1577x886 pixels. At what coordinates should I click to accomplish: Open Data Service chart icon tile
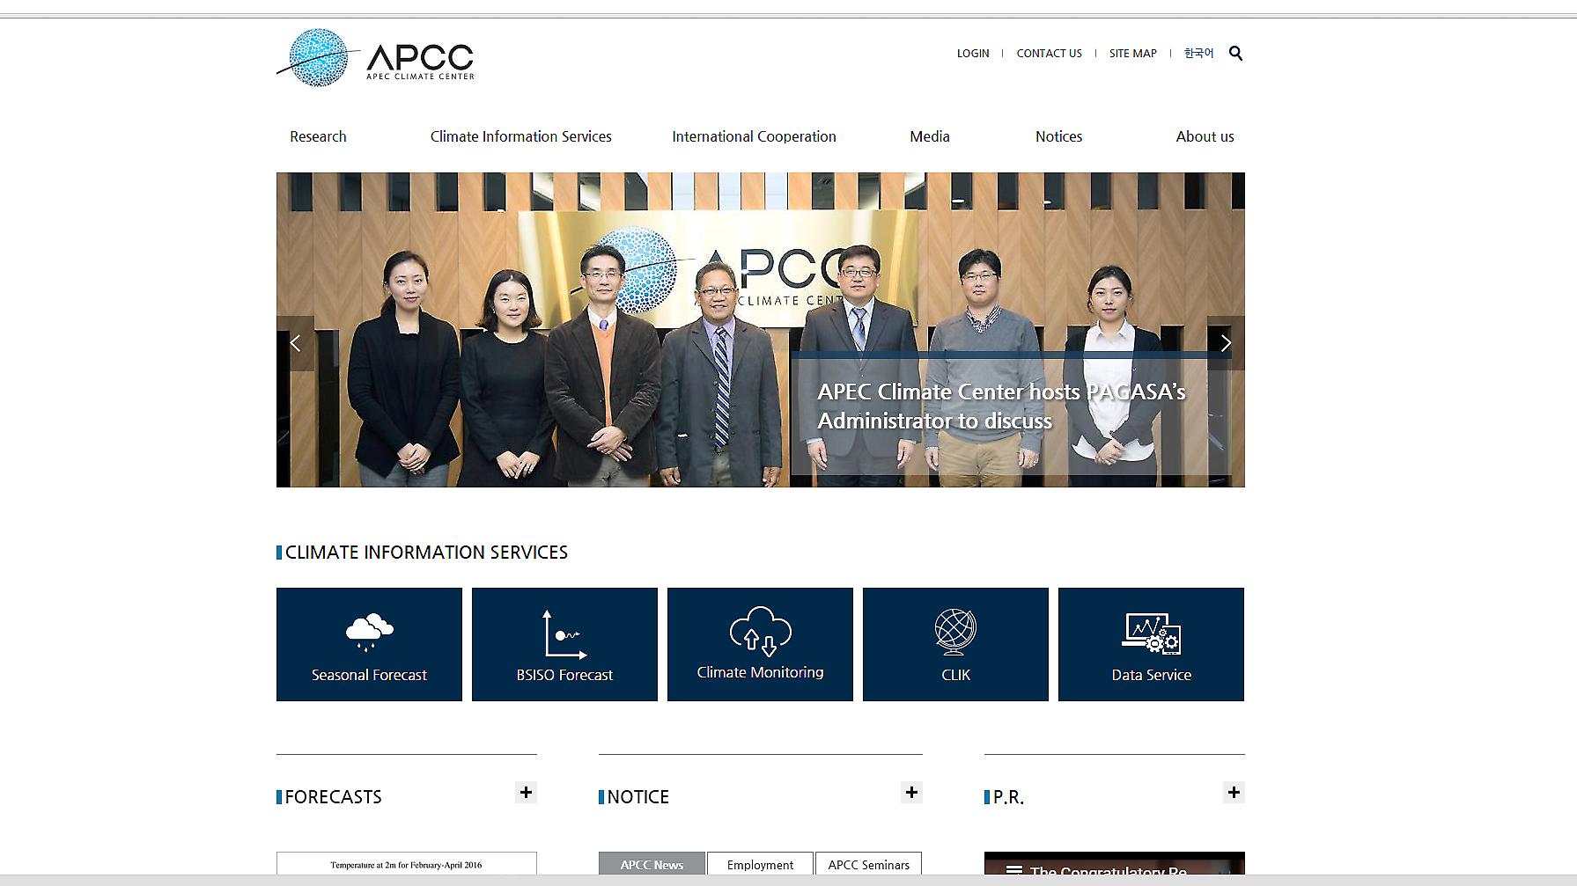(1151, 644)
